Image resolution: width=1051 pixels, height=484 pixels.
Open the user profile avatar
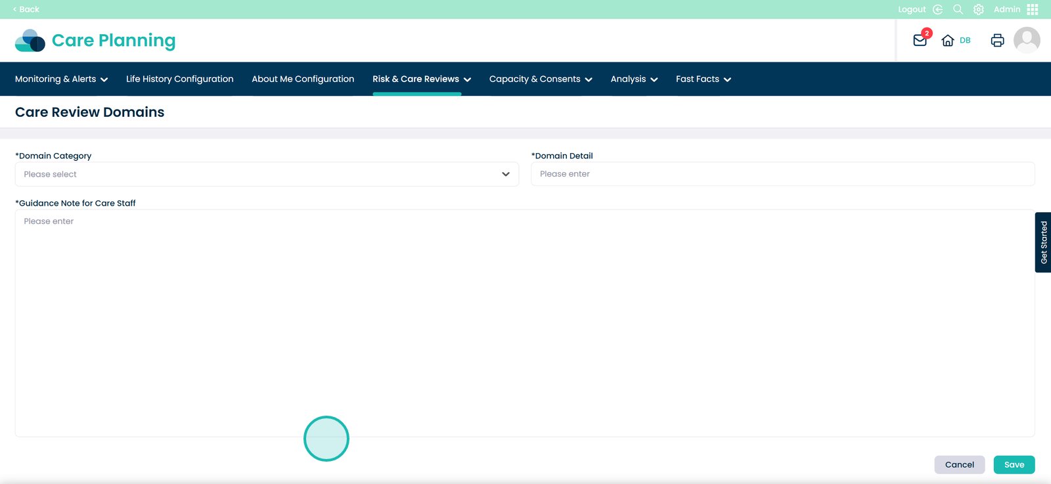[x=1027, y=40]
